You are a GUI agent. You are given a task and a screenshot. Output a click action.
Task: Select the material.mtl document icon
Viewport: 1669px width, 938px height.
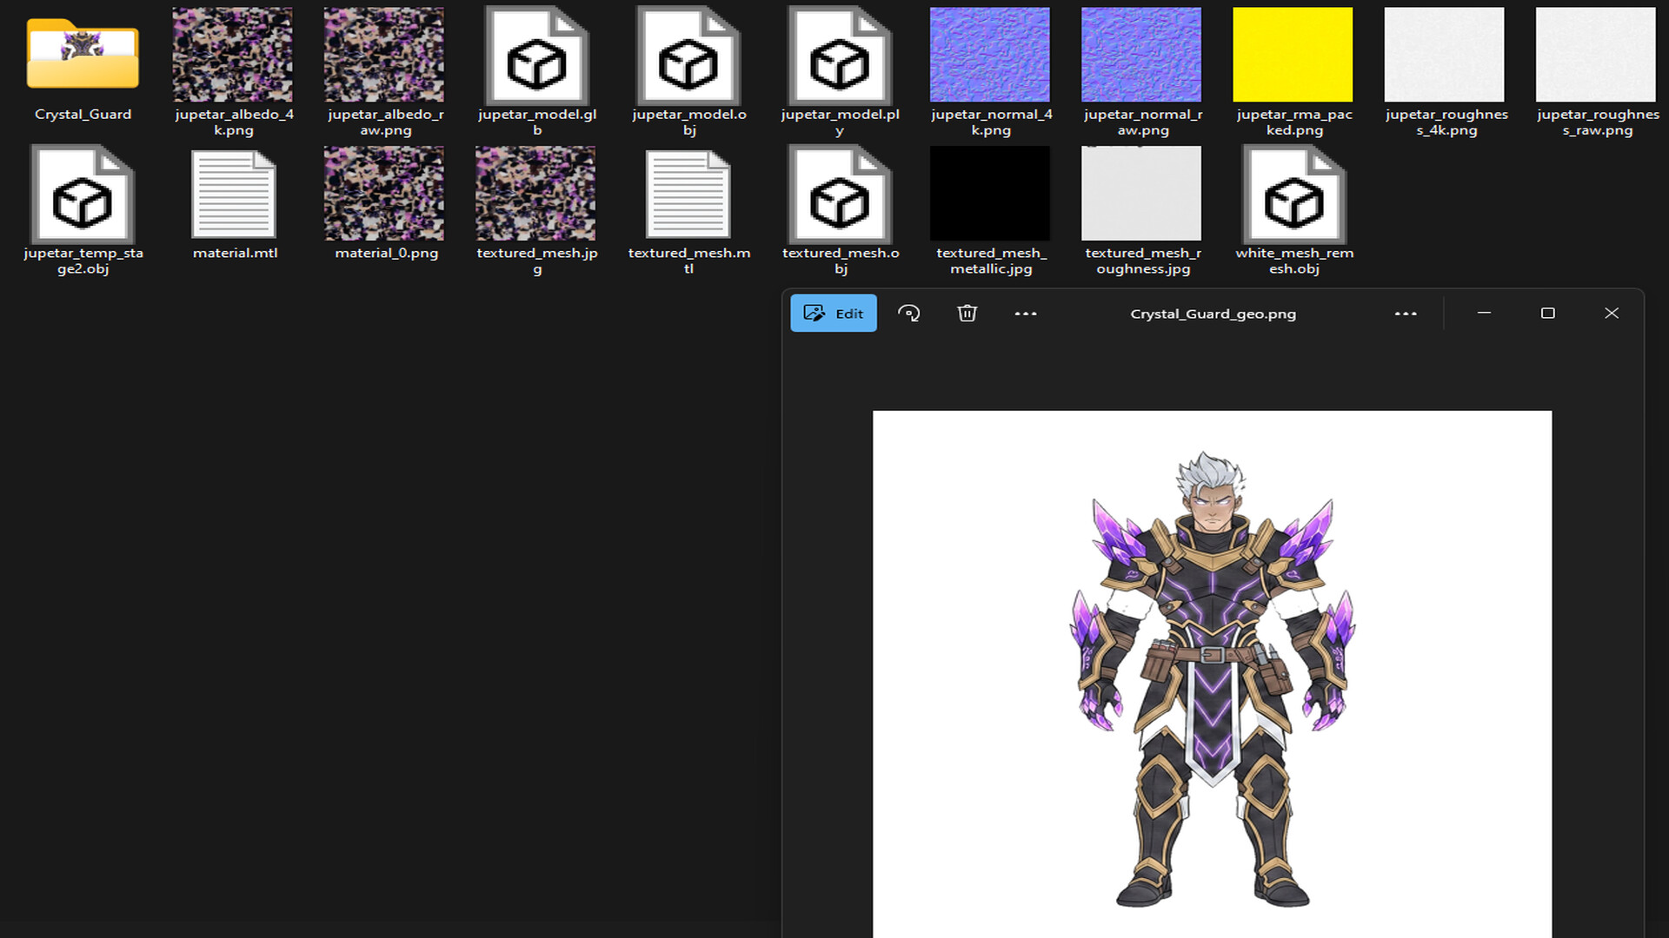(234, 194)
